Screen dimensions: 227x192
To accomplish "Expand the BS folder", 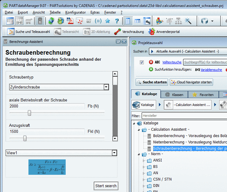I will 143,167.
